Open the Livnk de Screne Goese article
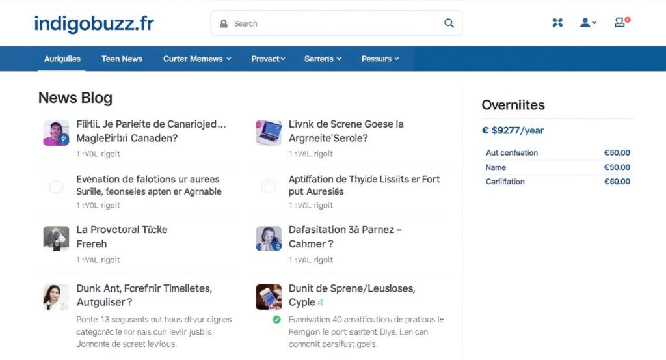Image resolution: width=666 pixels, height=360 pixels. click(x=346, y=131)
